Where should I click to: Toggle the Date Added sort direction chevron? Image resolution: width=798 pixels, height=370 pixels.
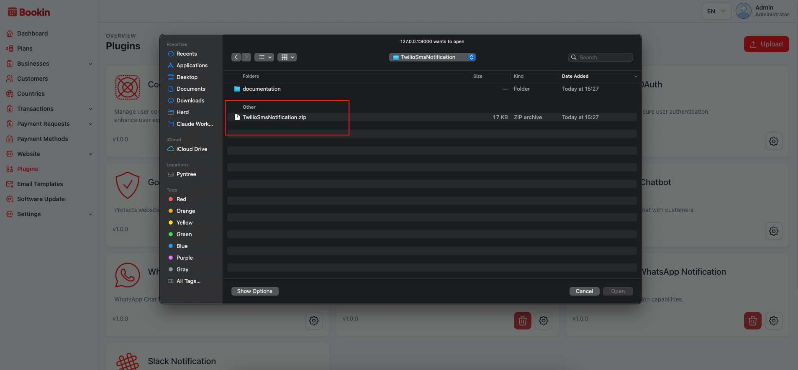coord(636,76)
